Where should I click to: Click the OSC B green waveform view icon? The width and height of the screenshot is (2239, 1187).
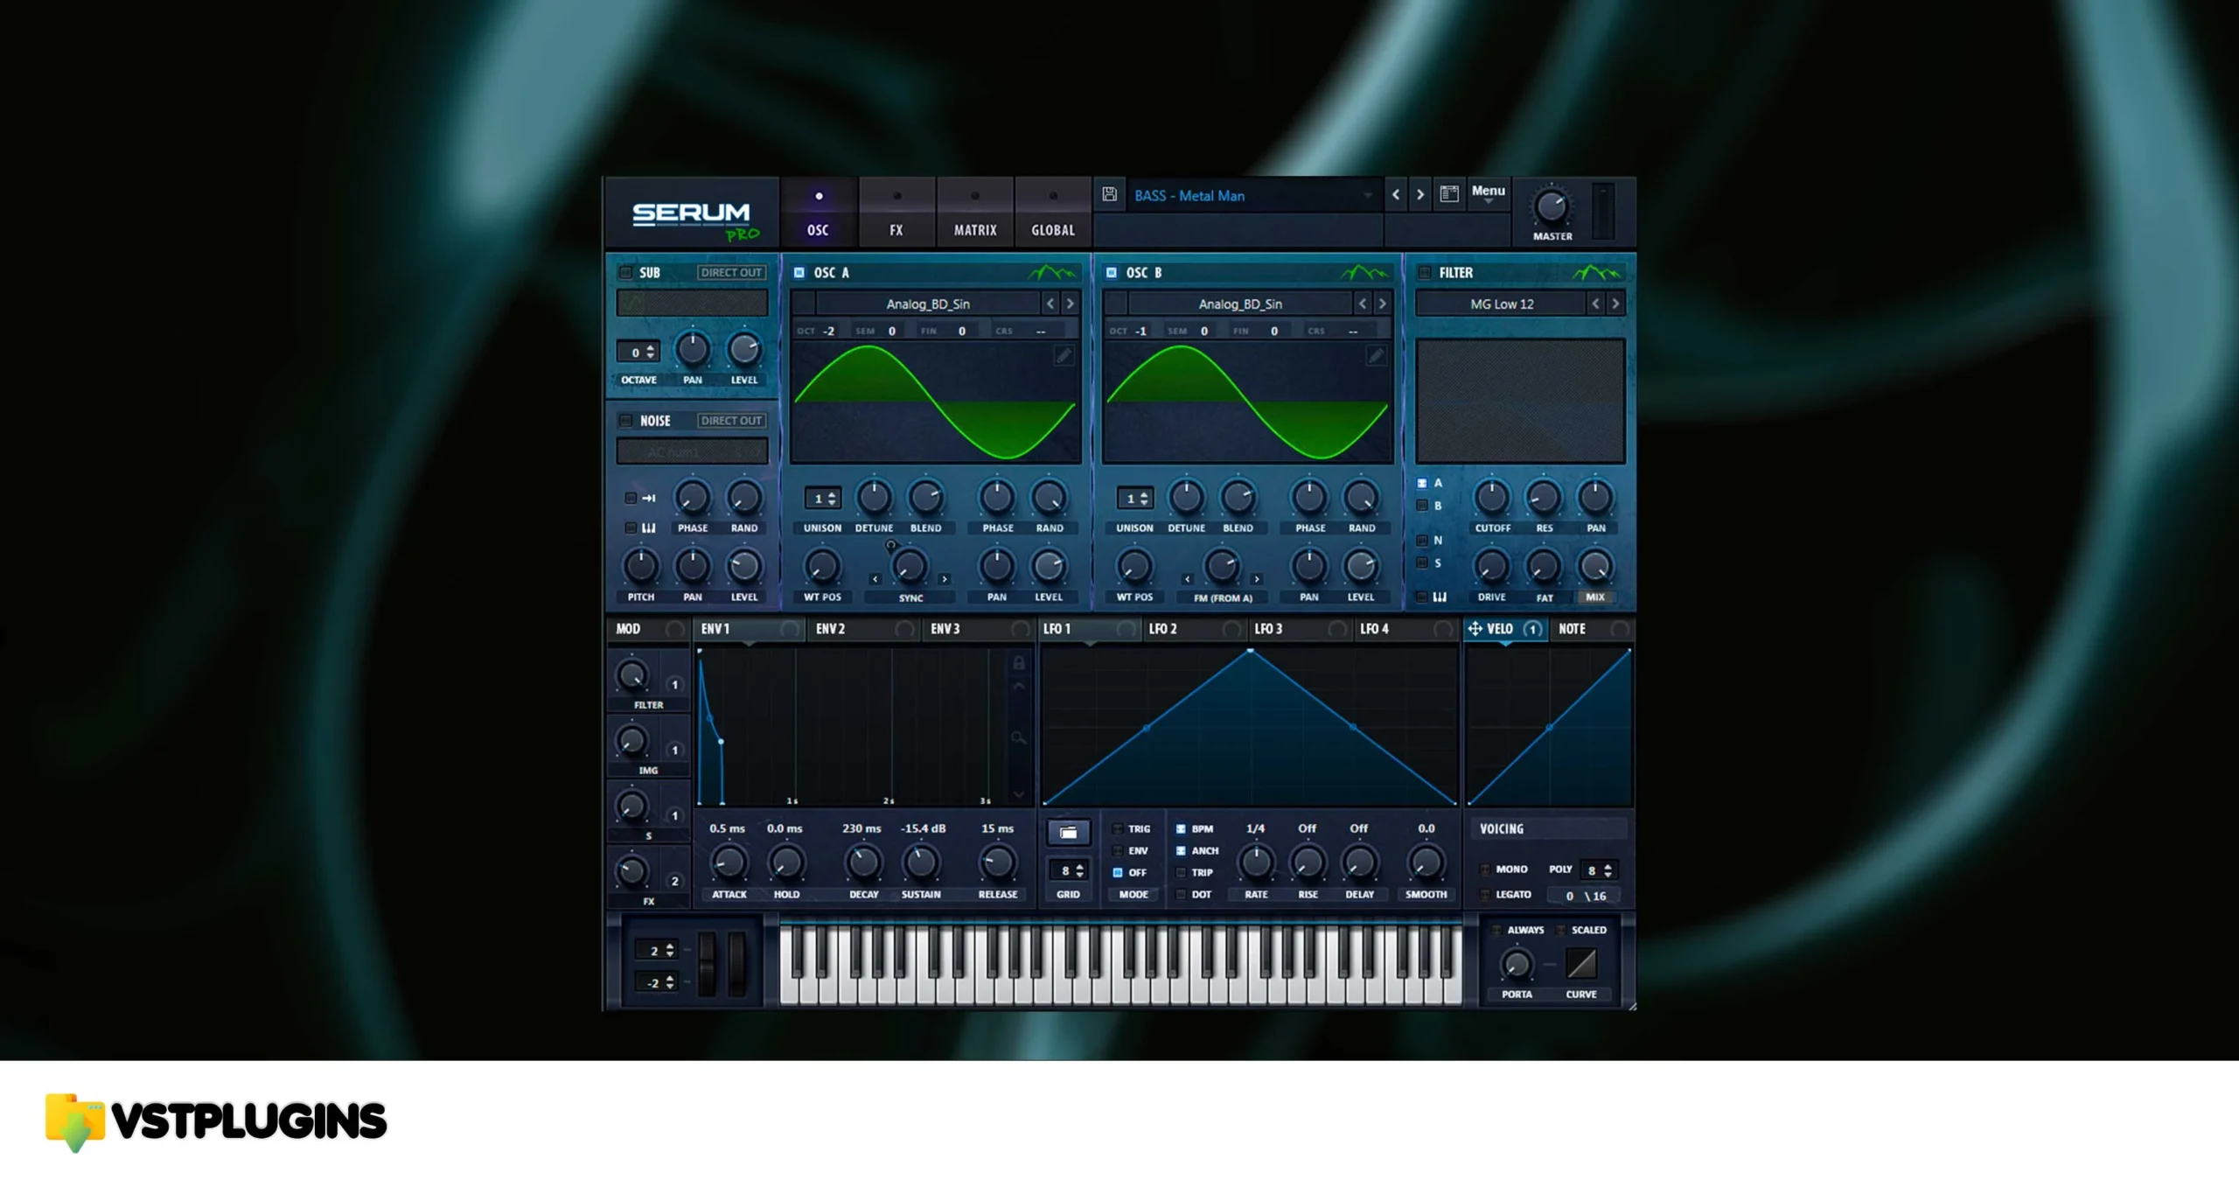(1364, 273)
